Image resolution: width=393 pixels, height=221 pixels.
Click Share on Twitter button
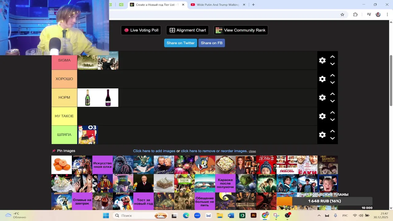click(x=181, y=43)
